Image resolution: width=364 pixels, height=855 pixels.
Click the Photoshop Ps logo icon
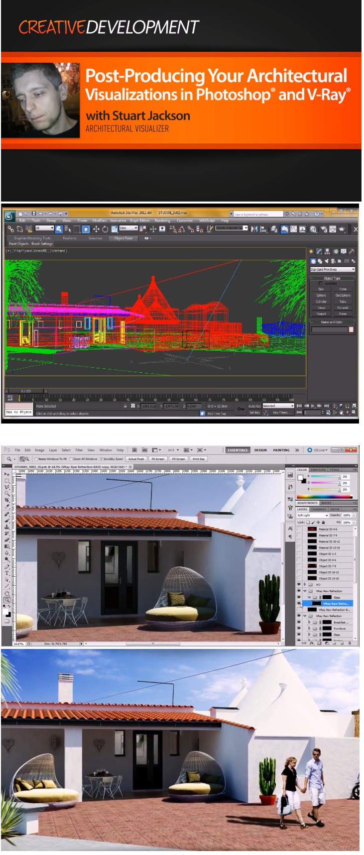point(6,450)
